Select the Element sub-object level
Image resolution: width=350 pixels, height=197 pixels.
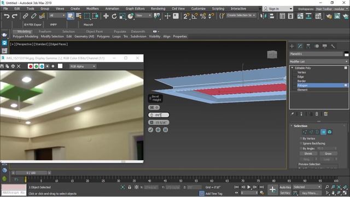[302, 90]
